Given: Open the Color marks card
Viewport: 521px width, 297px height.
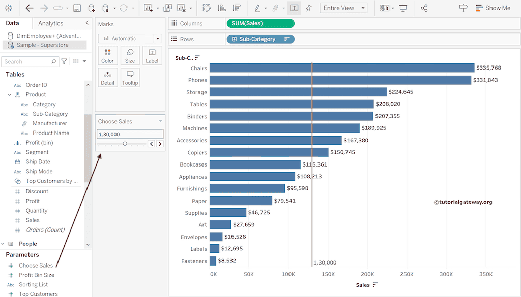Looking at the screenshot, I should pyautogui.click(x=108, y=56).
